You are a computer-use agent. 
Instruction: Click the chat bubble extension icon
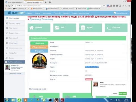[124, 6]
